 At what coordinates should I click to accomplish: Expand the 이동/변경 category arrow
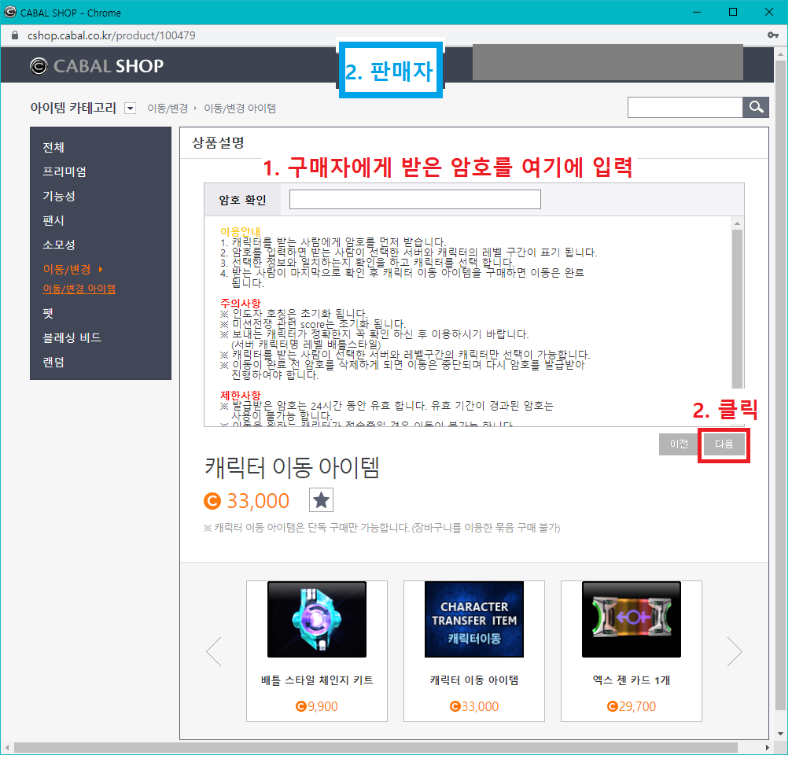(101, 271)
